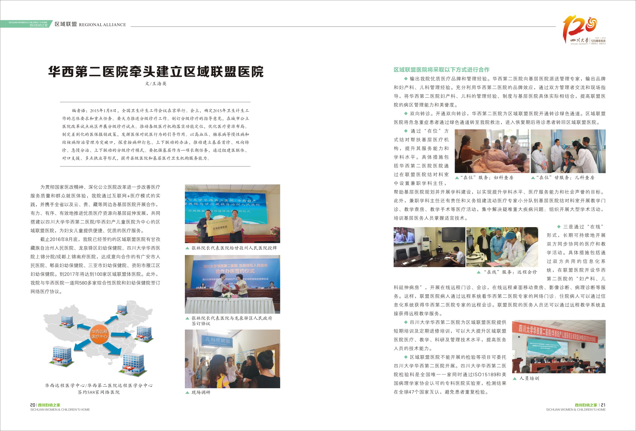Image resolution: width=636 pixels, height=431 pixels.
Task: Click the caption 张林院长代表医院给甘孜州人民医院授牌
Action: [x=234, y=248]
